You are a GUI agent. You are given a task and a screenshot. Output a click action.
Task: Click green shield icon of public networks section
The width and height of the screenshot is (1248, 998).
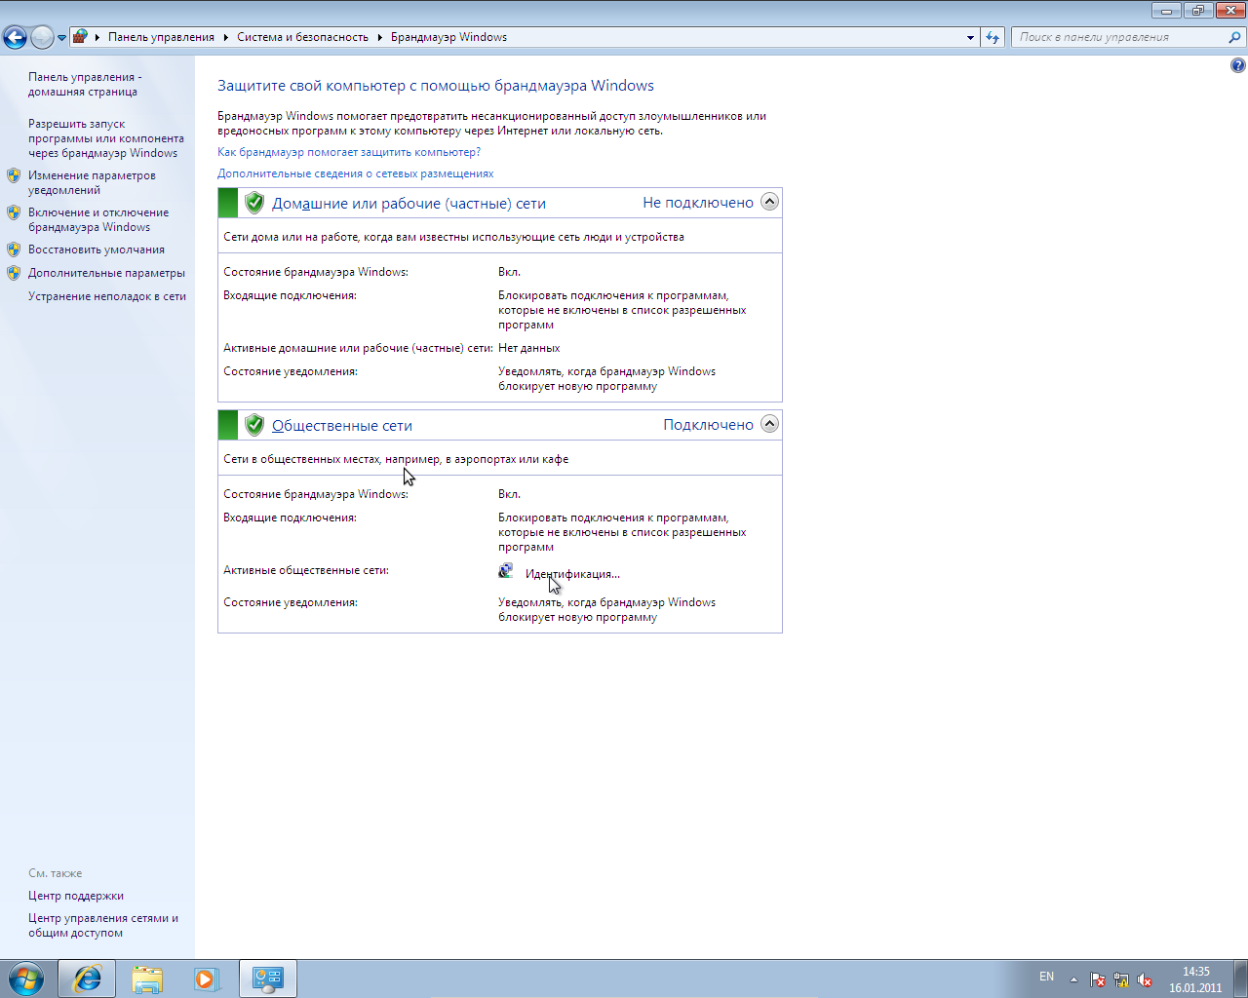pos(254,425)
